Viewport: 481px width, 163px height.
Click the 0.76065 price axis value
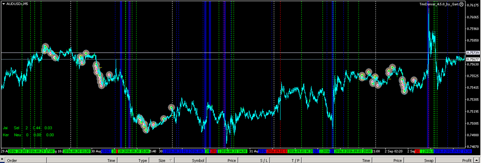[472, 17]
